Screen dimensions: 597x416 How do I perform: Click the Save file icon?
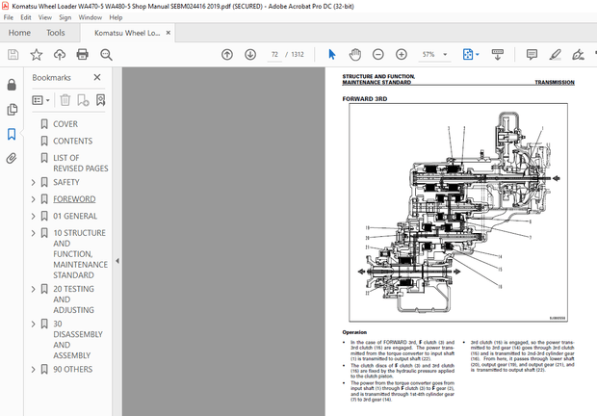[x=13, y=55]
